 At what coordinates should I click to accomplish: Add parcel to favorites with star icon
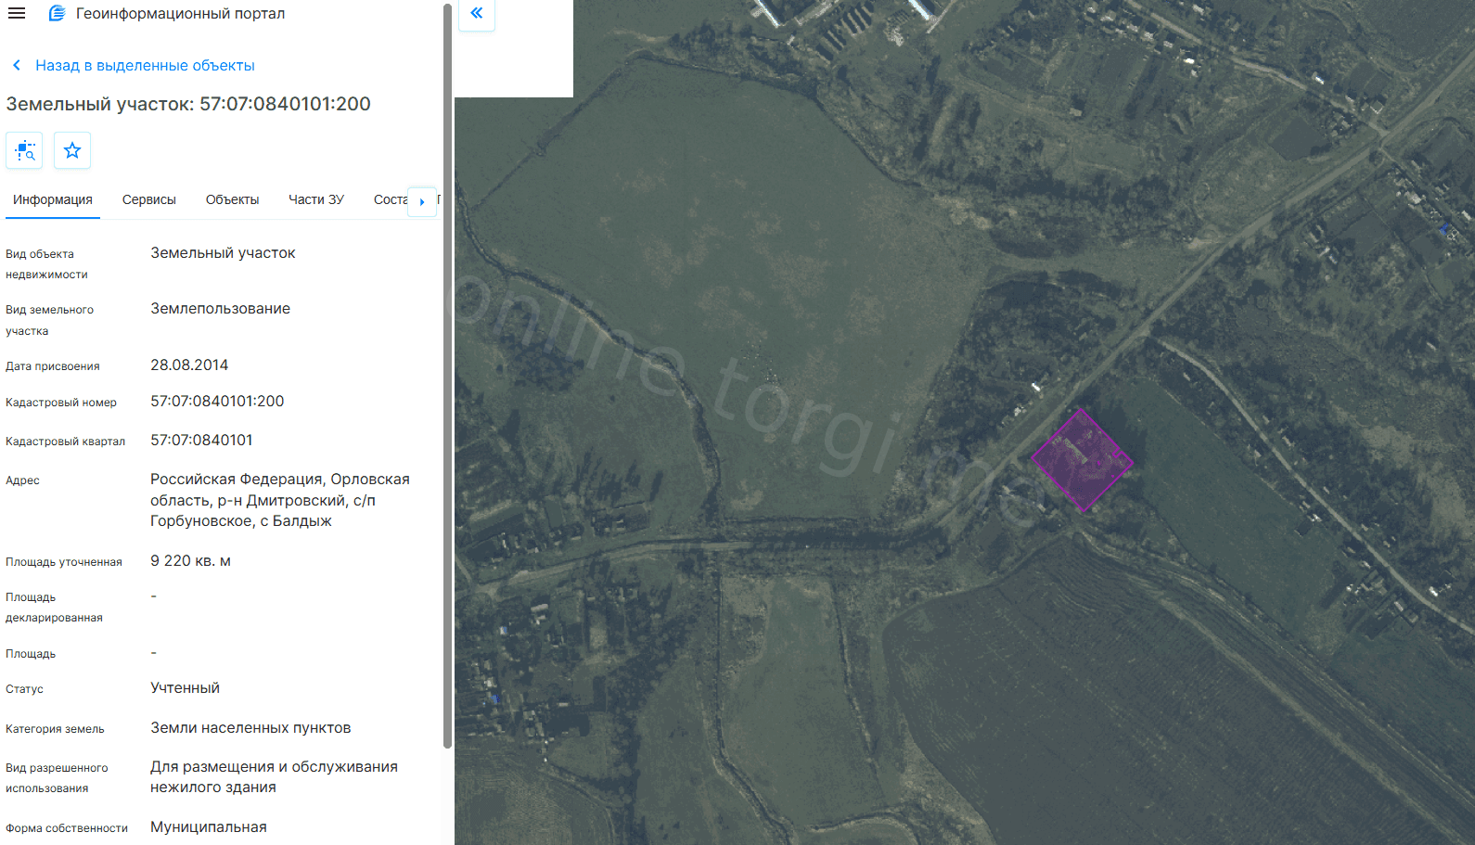[x=72, y=150]
